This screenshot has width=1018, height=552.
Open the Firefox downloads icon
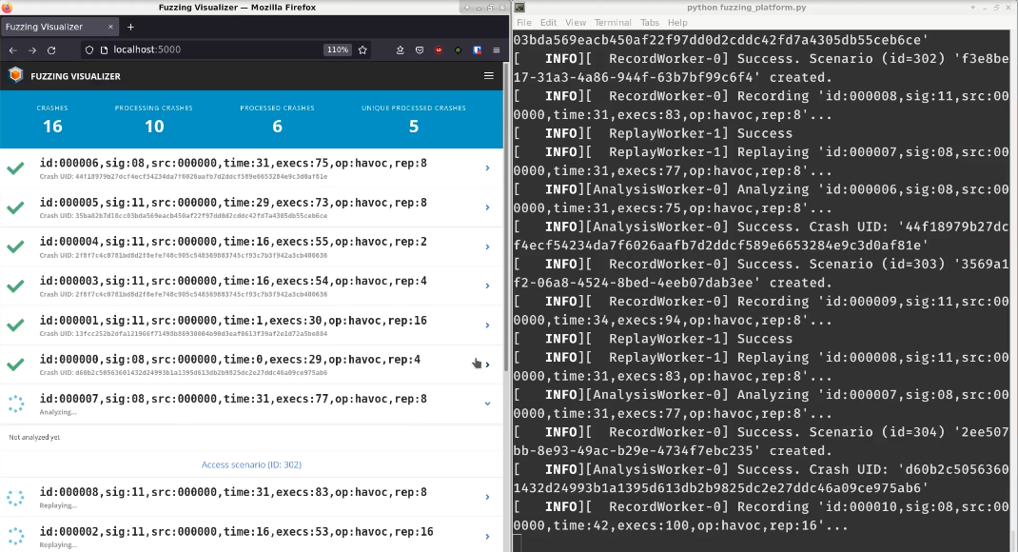point(400,50)
